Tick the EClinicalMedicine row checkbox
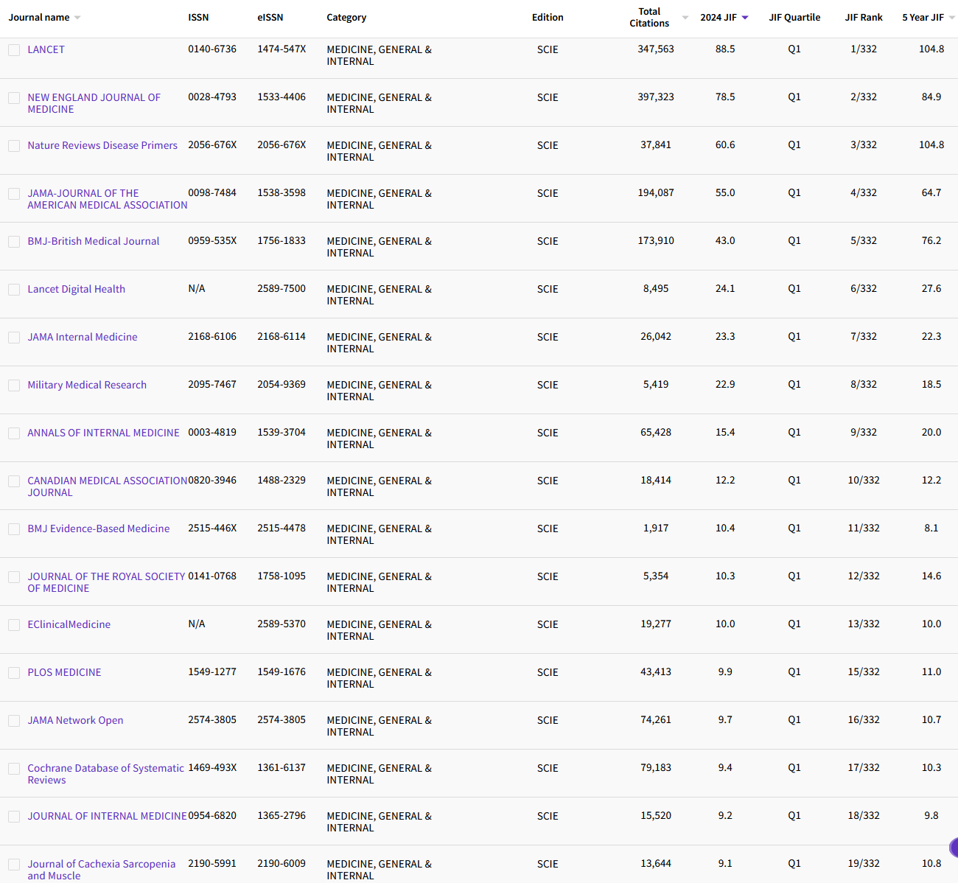This screenshot has height=883, width=958. coord(14,625)
